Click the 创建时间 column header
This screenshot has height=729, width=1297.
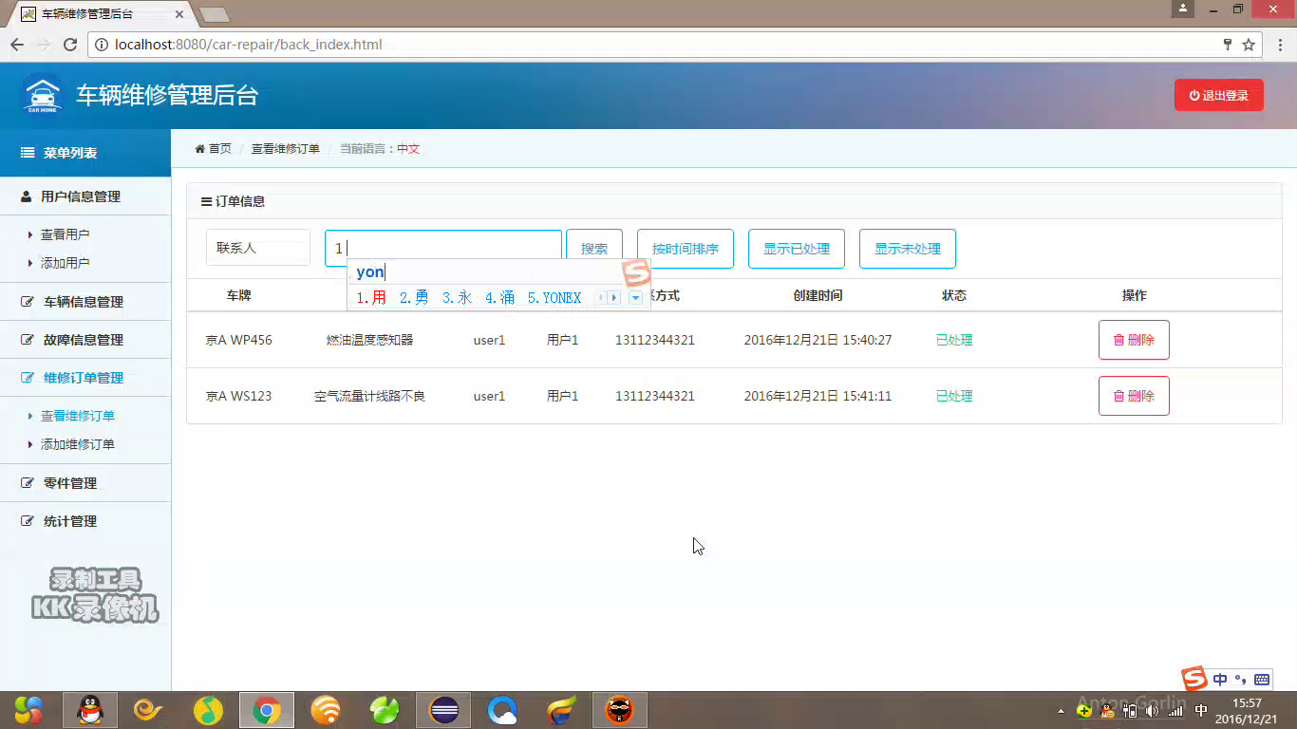coord(818,295)
